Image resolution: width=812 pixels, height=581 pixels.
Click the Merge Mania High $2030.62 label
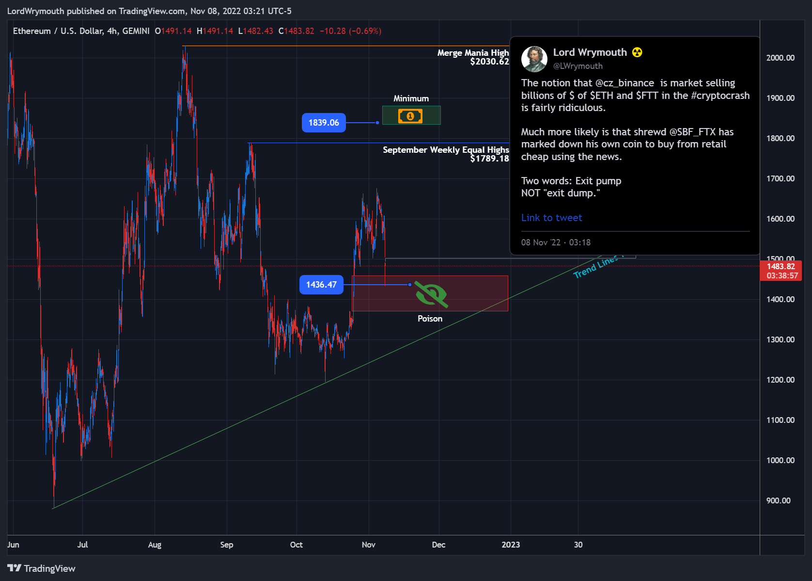click(473, 57)
